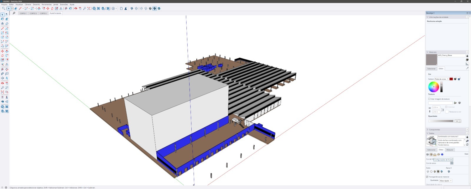This screenshot has width=471, height=189.
Task: Activate the Rotate tool in top toolbar
Action: point(52,9)
